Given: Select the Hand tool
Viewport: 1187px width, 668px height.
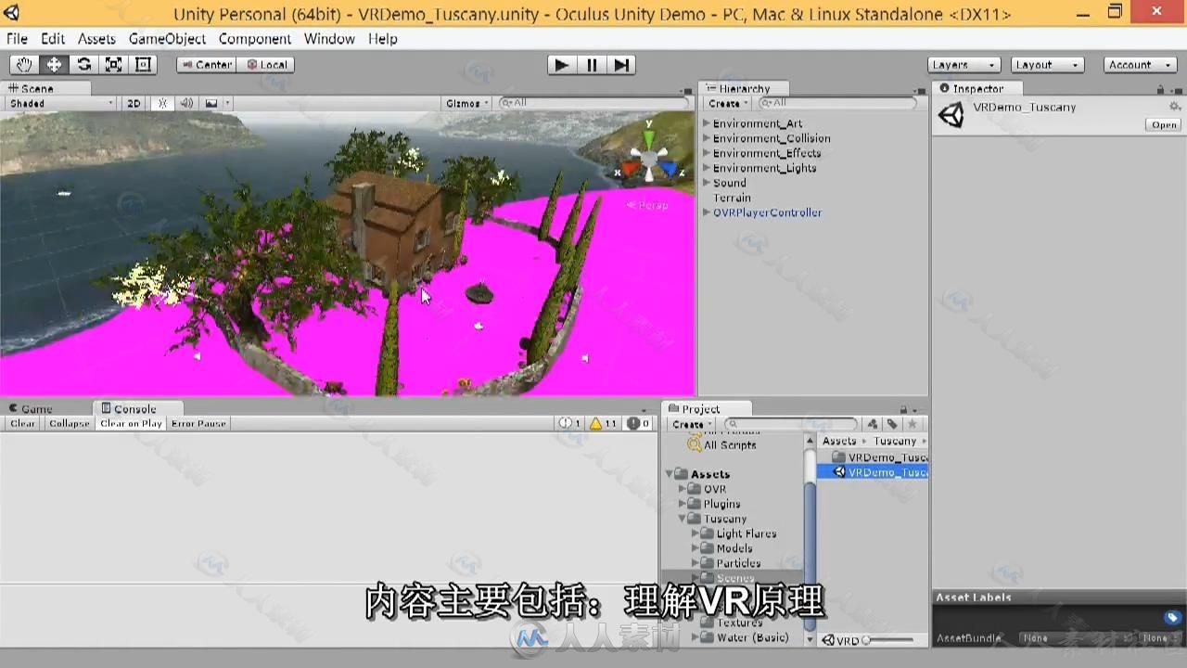Looking at the screenshot, I should [24, 64].
